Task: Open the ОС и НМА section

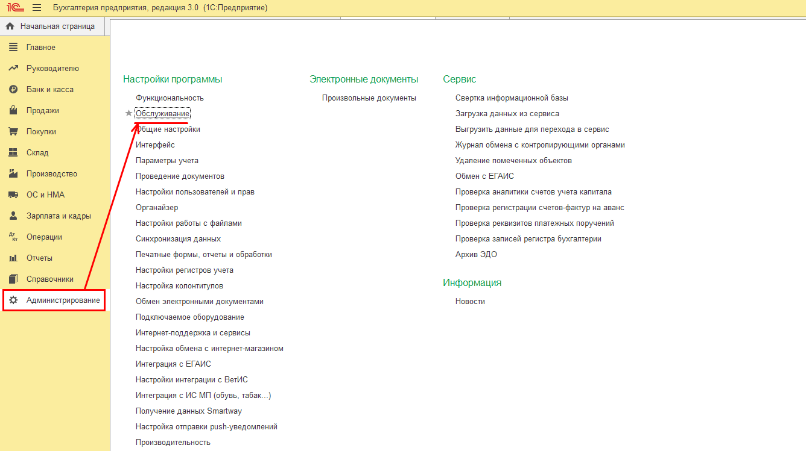Action: click(x=45, y=194)
